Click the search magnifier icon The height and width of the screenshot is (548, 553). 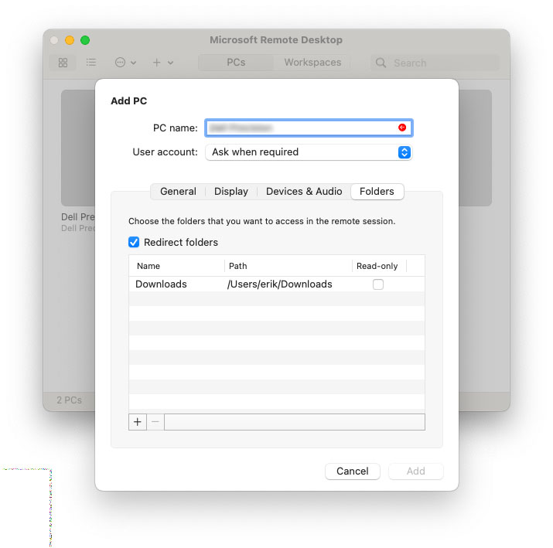tap(381, 63)
